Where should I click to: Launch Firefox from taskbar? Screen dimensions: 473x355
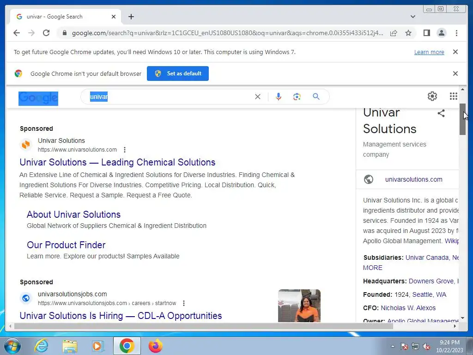pos(155,346)
